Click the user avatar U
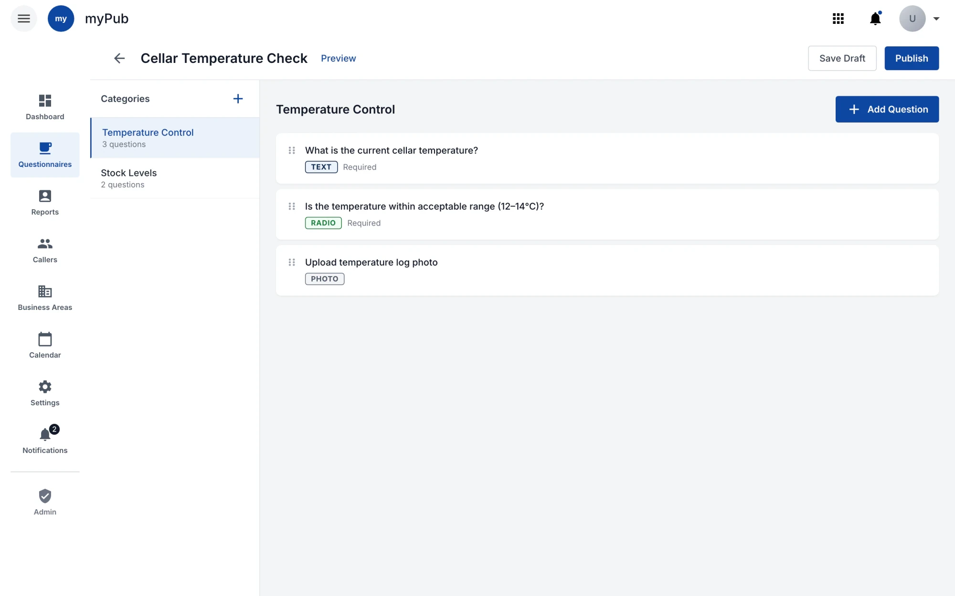 click(912, 19)
